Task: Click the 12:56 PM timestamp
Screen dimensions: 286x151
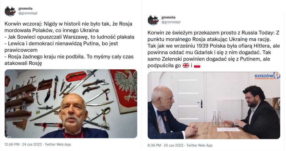Action: (12, 144)
